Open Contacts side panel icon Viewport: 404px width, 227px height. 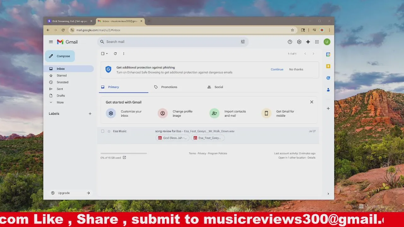coord(328,90)
